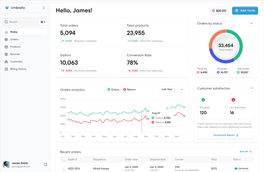This screenshot has height=172, width=264.
Task: Click the Add funds button
Action: click(x=245, y=11)
